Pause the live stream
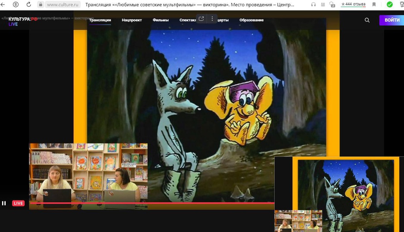The width and height of the screenshot is (404, 232). [4, 203]
